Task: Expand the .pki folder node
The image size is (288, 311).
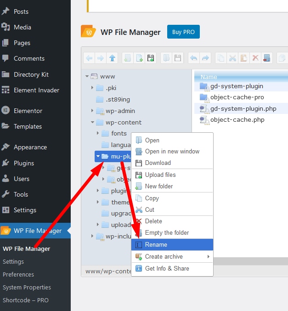Action: pyautogui.click(x=92, y=87)
